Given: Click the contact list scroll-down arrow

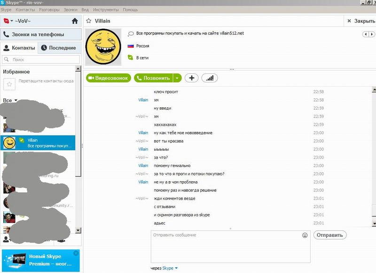Looking at the screenshot, I should (78, 230).
